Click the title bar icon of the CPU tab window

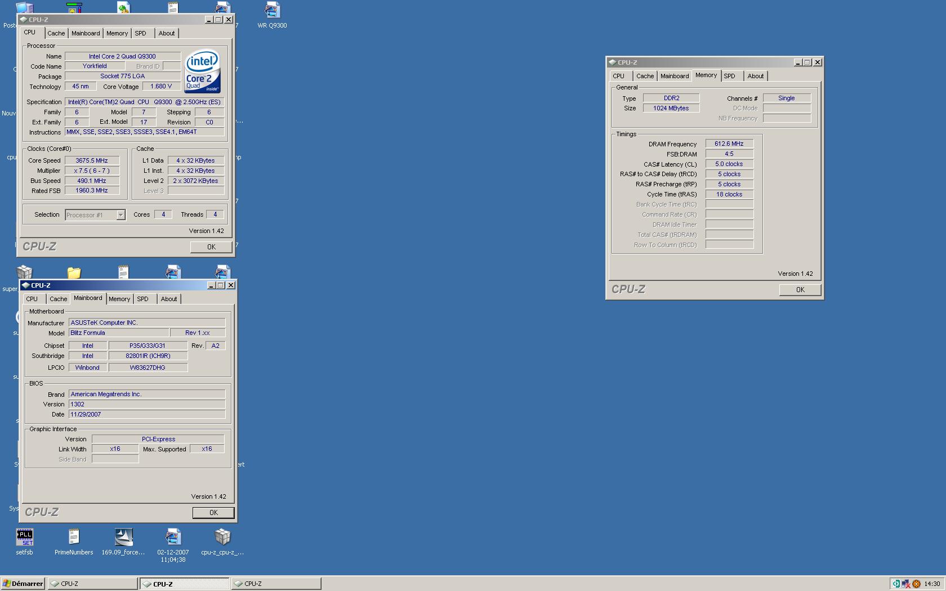[23, 20]
